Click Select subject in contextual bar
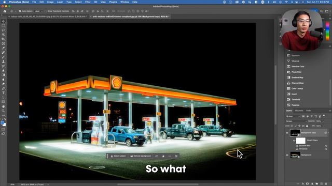Viewport: 332px width, 186px height. [118, 156]
